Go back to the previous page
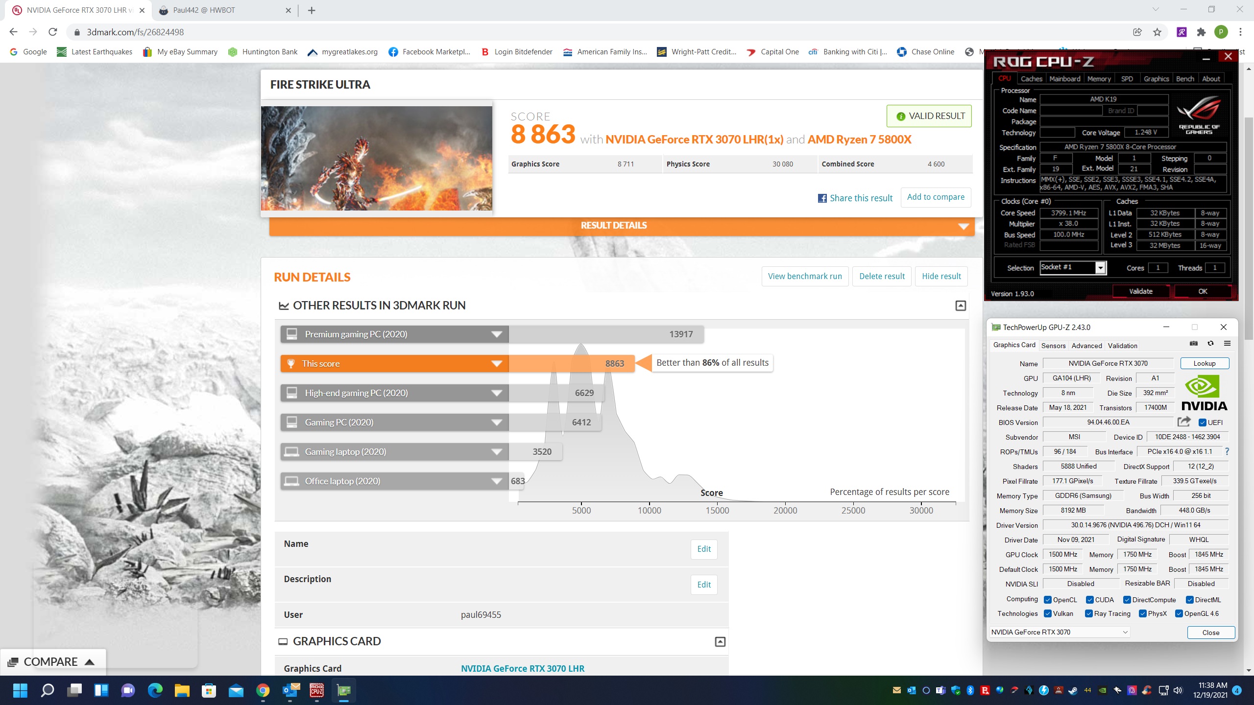Image resolution: width=1254 pixels, height=705 pixels. (13, 32)
